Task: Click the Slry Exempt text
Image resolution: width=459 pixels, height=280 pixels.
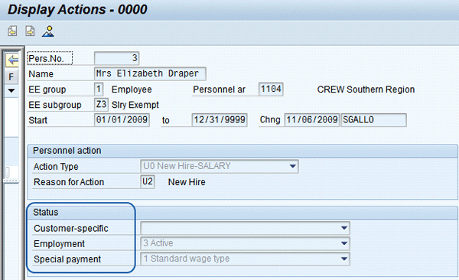Action: click(135, 105)
